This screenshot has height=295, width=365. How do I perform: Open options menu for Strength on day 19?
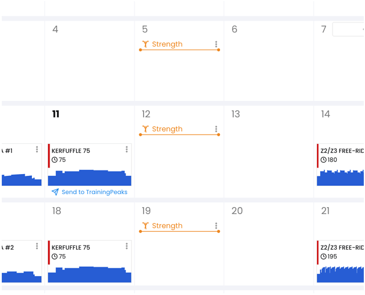click(x=216, y=225)
